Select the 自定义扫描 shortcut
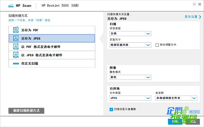 click(x=52, y=63)
